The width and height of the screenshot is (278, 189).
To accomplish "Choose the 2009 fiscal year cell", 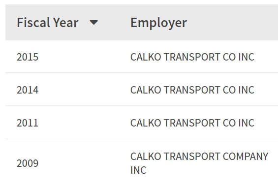I will [x=28, y=163].
